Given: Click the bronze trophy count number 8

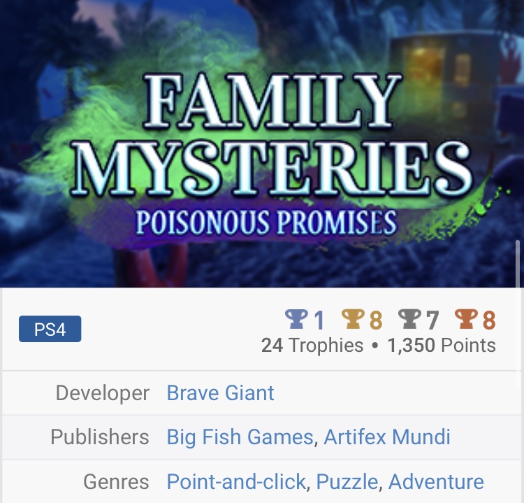Looking at the screenshot, I should click(489, 320).
